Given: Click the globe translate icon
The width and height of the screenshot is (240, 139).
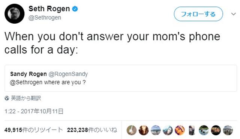Looking at the screenshot, I should [7, 98].
